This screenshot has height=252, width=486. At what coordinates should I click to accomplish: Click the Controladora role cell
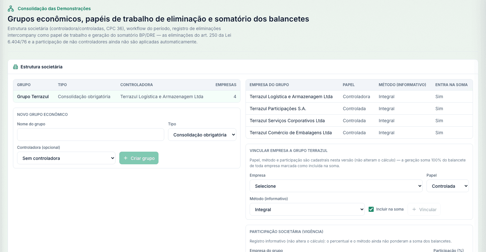click(x=356, y=97)
